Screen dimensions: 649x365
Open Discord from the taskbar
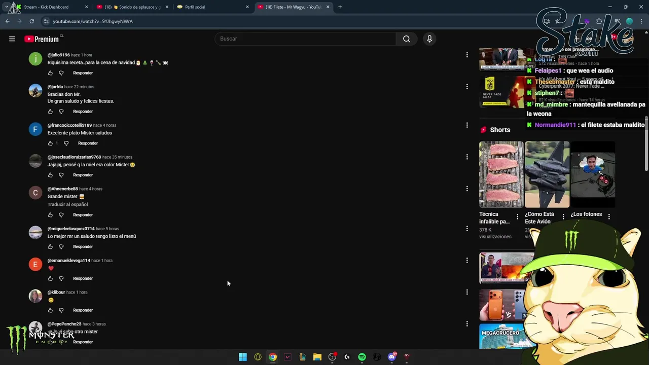[391, 357]
